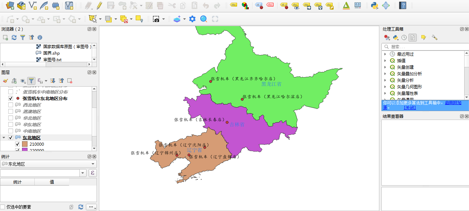Open the statistics layer dropdown 东北地区

tap(48, 164)
